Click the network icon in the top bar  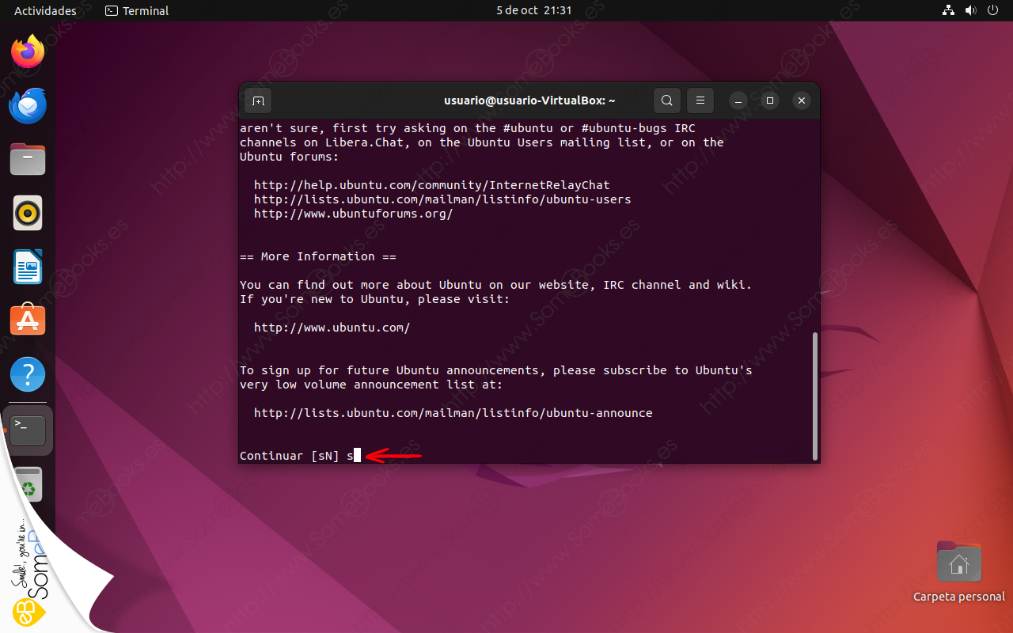tap(948, 10)
